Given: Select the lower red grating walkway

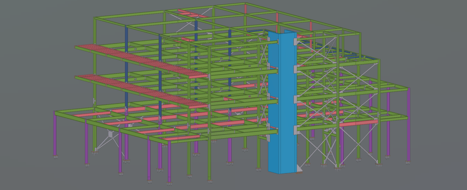Looking at the screenshot, I should click(137, 89).
